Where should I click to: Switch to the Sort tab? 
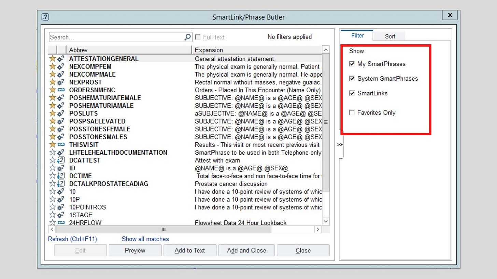[390, 36]
